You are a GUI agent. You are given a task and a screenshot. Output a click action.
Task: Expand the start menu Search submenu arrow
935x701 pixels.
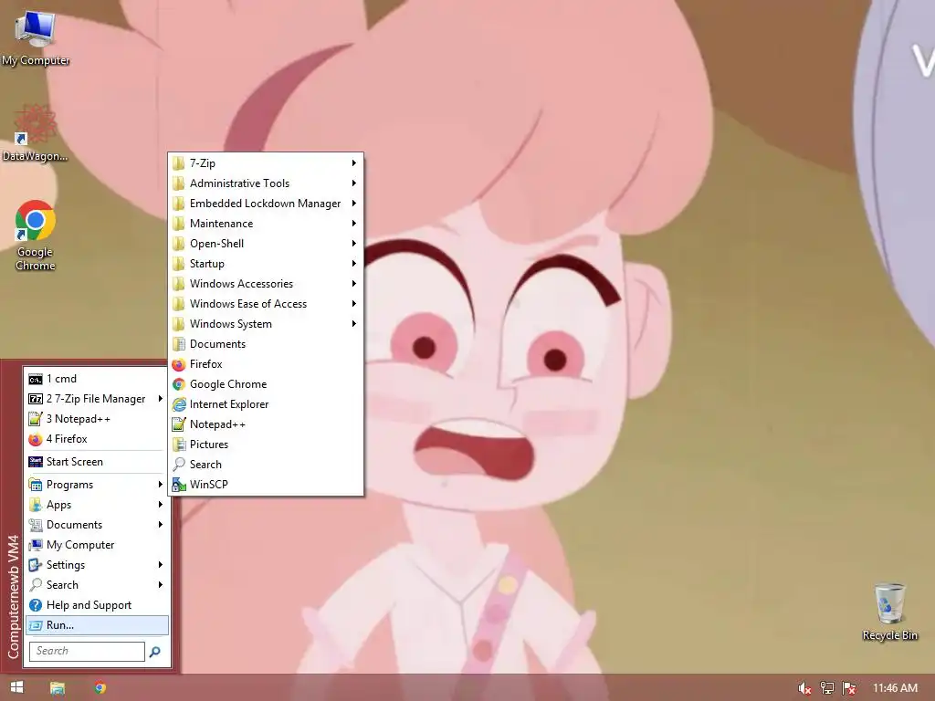tap(161, 585)
